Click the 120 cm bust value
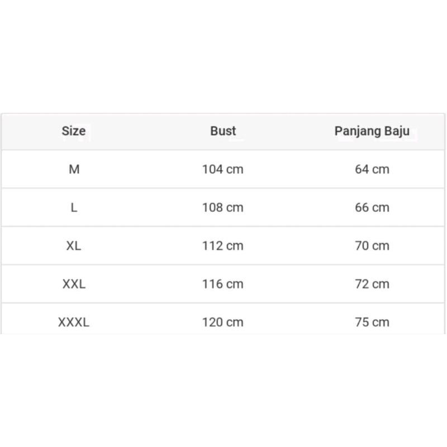This screenshot has width=447, height=447. (x=223, y=322)
